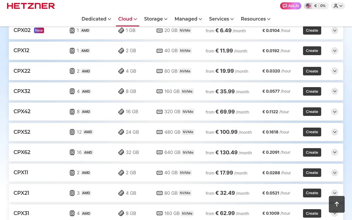
Task: Click the RAM icon in the CPX22 row
Action: tap(121, 71)
